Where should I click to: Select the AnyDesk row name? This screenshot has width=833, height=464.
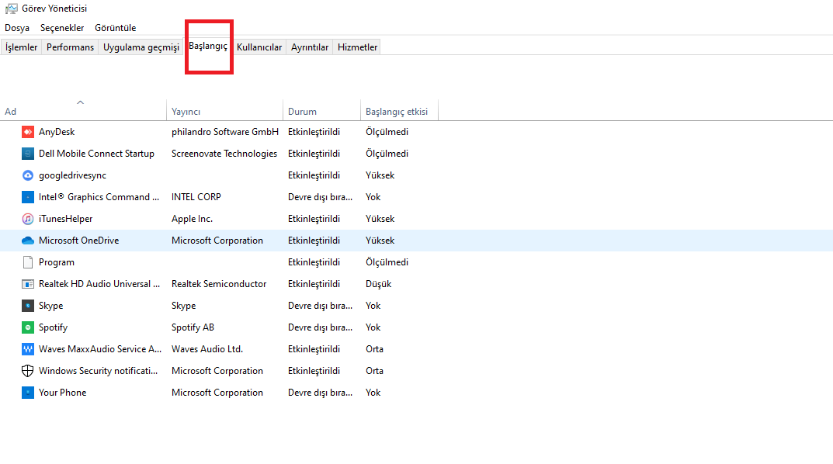point(57,132)
